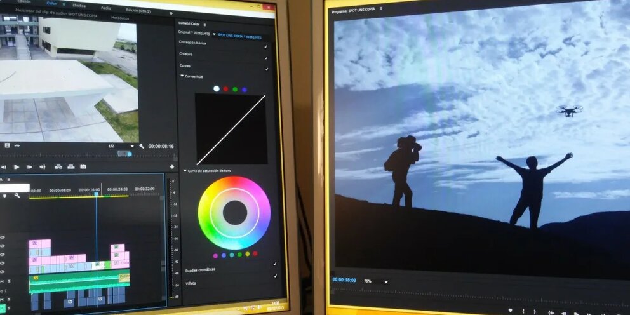Select SPOT UNS COPIA * 00161.MTS clip tab
This screenshot has width=630, height=315.
point(239,36)
